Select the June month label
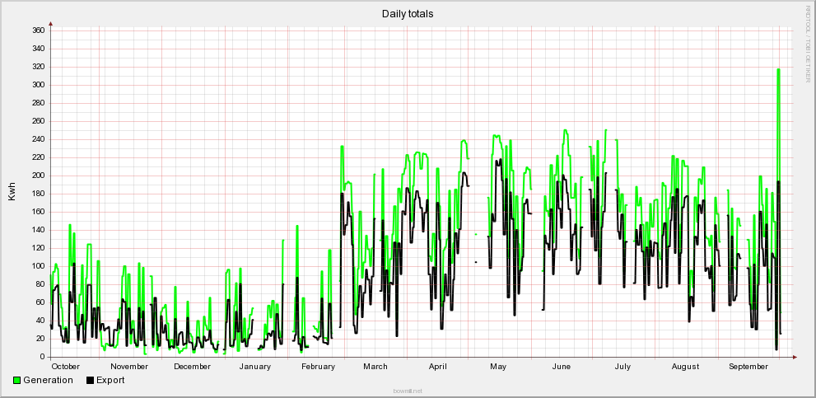This screenshot has height=398, width=816. click(x=562, y=367)
